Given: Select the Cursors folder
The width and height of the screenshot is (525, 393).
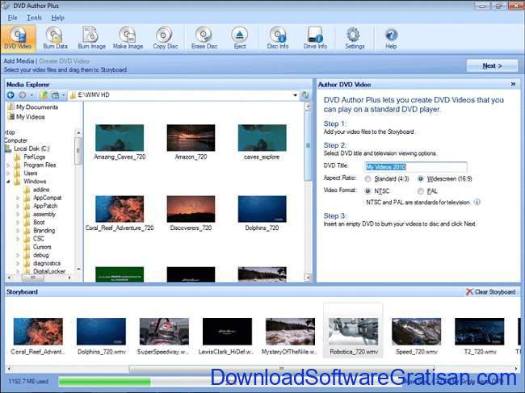Looking at the screenshot, I should click(x=37, y=247).
